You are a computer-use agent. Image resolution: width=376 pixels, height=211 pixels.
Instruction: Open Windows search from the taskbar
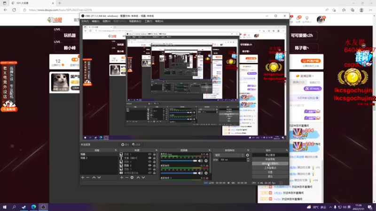point(14,207)
